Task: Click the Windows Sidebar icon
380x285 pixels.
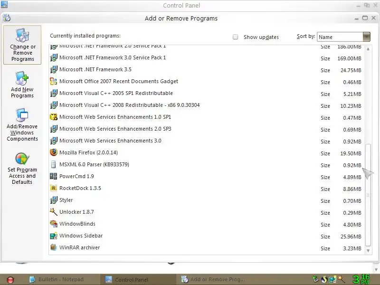Action: tap(54, 236)
